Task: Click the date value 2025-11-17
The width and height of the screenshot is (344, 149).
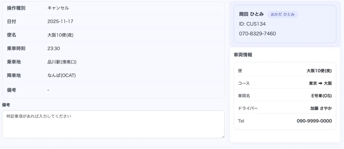Action: pyautogui.click(x=60, y=21)
